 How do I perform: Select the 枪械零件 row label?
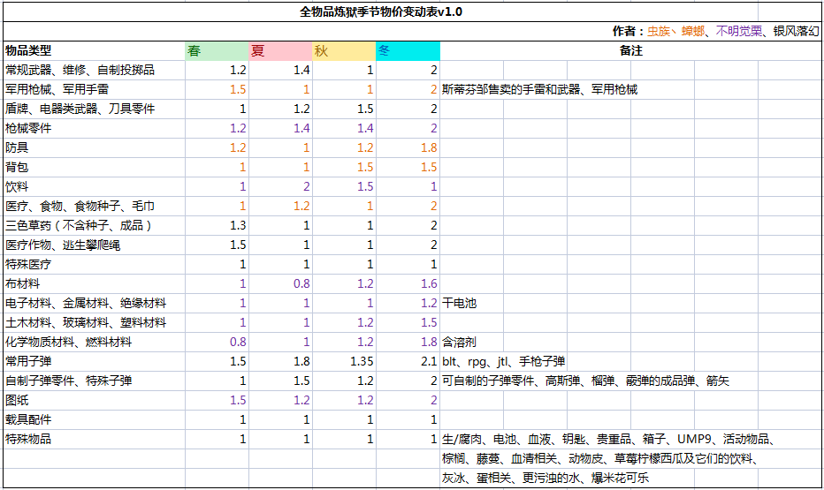click(28, 128)
